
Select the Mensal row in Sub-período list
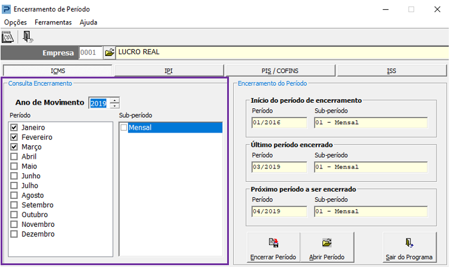click(x=175, y=127)
